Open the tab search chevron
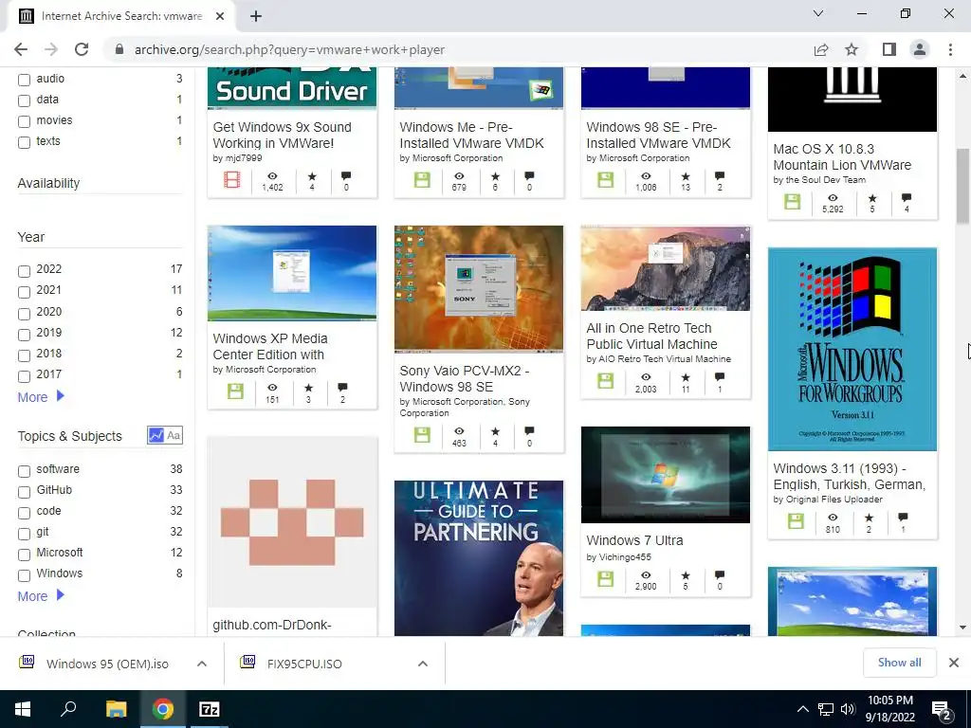Screen dimensions: 971x728 [818, 13]
